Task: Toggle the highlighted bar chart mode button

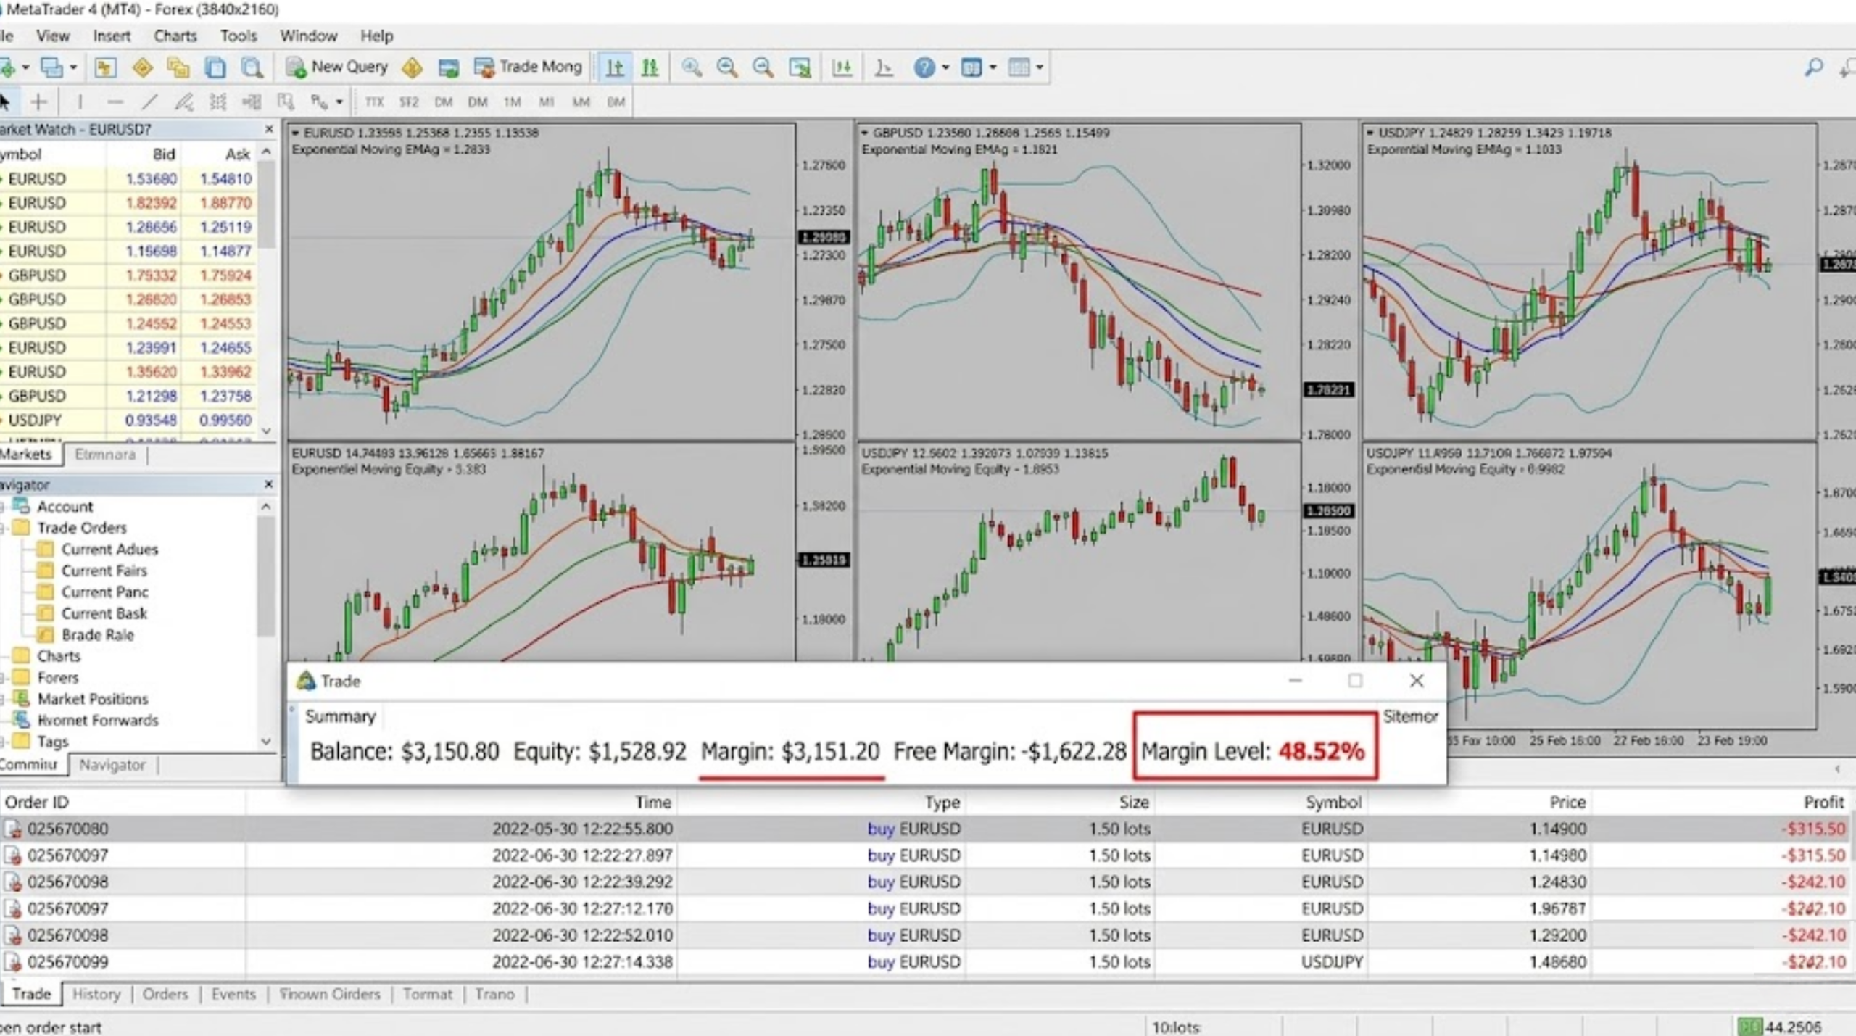Action: coord(614,67)
